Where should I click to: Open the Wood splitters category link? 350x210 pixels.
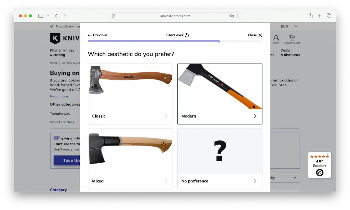[62, 122]
